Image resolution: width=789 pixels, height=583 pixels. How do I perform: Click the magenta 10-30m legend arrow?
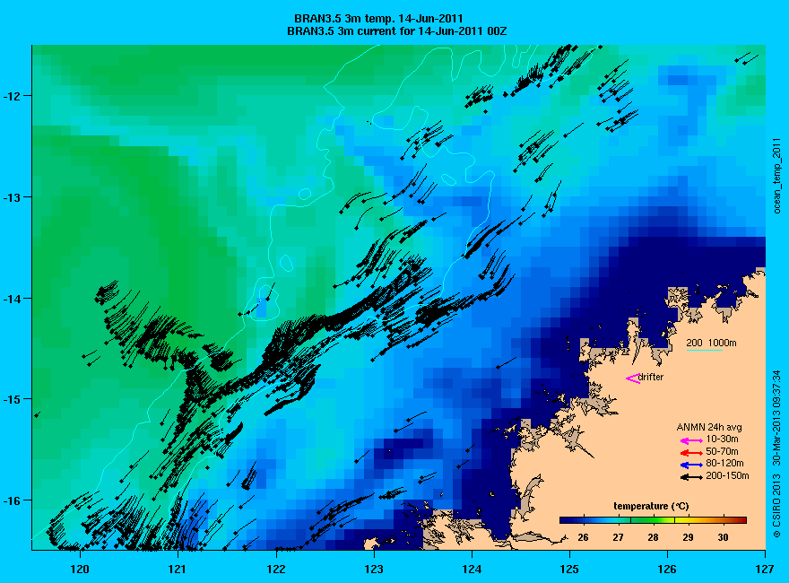(691, 440)
